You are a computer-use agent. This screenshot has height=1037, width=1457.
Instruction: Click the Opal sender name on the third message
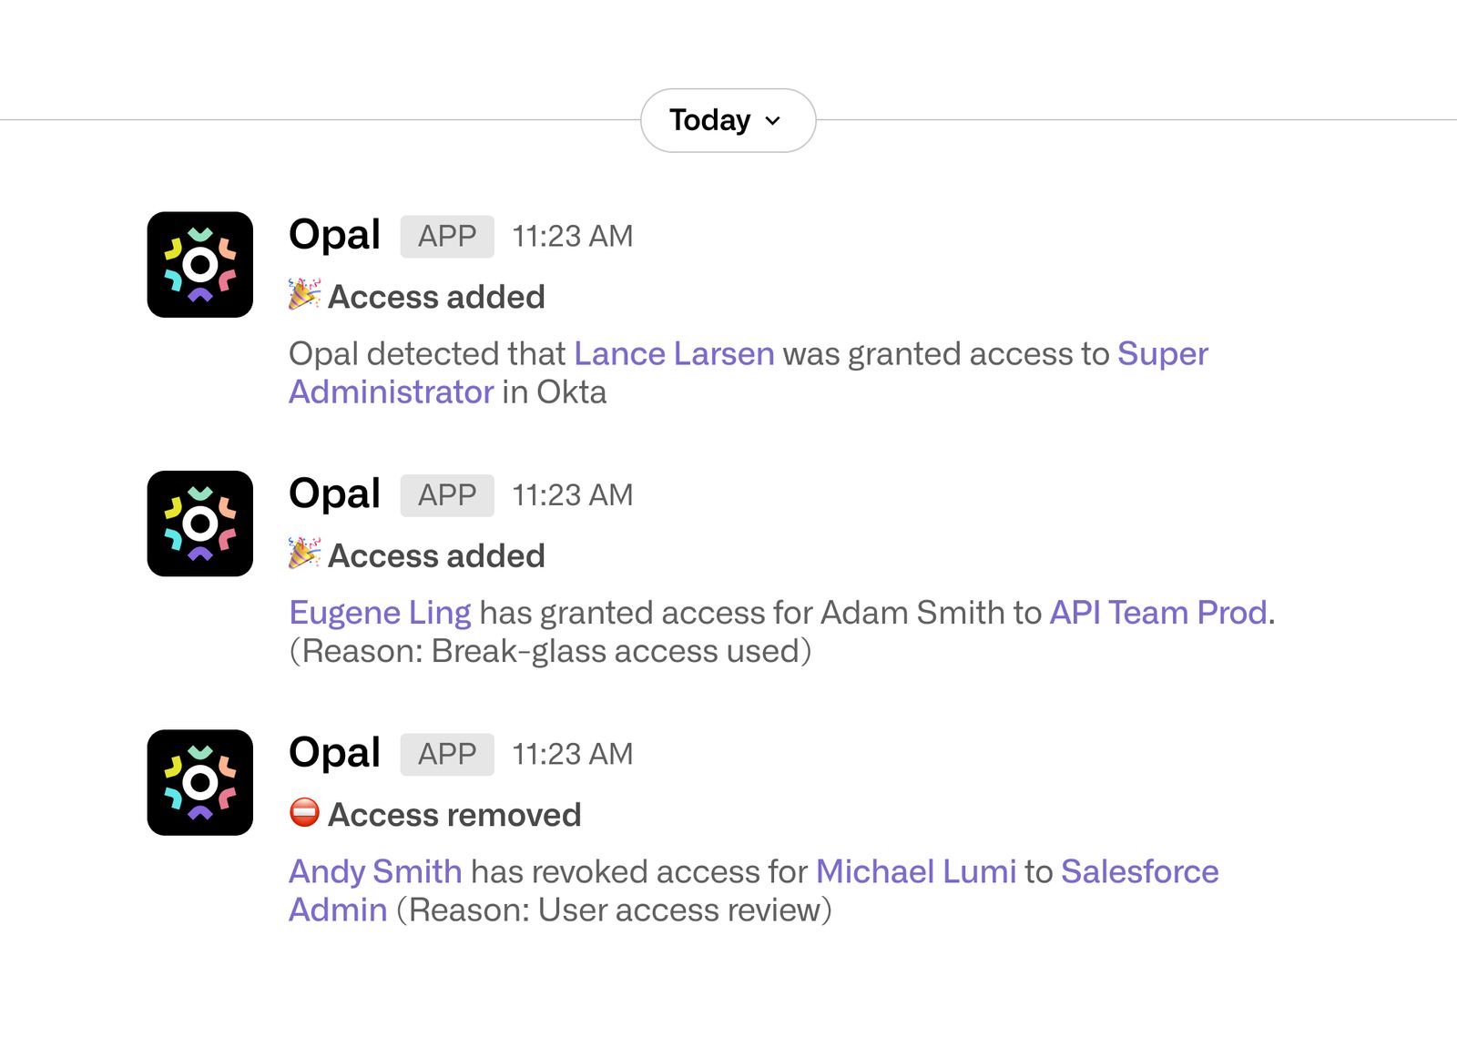[x=333, y=753]
